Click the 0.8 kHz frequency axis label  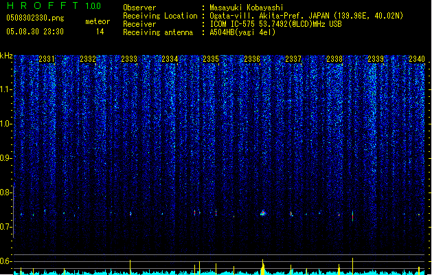click(x=6, y=192)
